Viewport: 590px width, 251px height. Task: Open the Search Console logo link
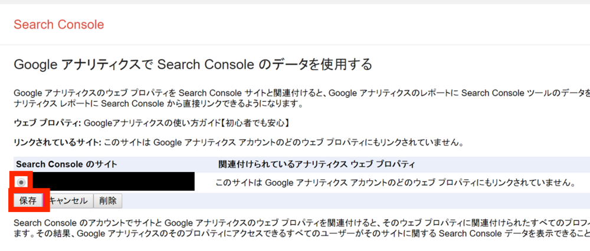tap(58, 24)
